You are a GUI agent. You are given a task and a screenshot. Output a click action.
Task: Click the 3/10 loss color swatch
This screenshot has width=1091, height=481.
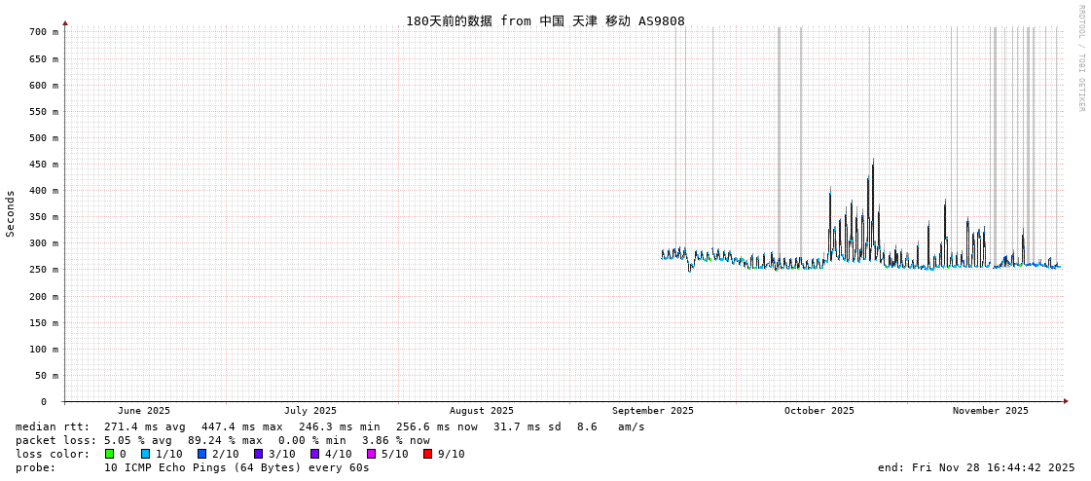(258, 454)
